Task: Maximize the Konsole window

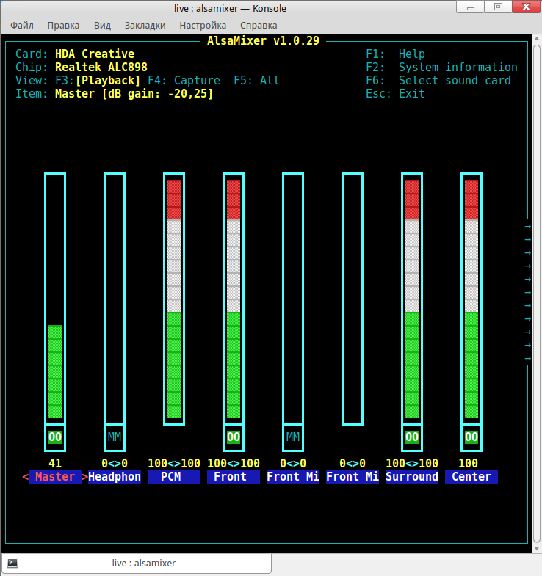Action: point(498,7)
